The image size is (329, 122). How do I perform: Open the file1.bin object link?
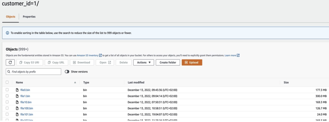tap(25, 96)
